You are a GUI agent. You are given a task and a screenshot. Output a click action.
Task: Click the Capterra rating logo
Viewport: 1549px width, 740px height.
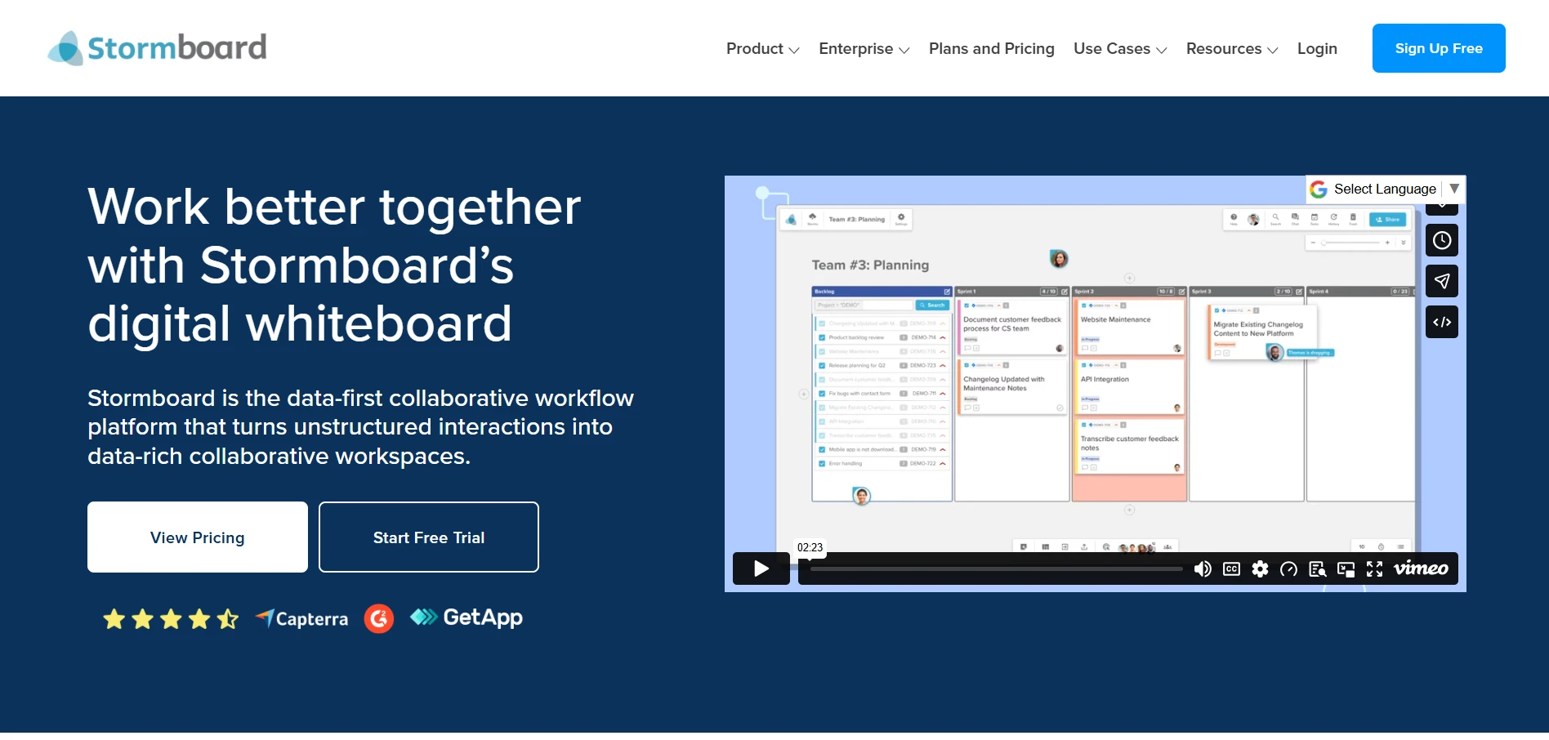pos(302,618)
